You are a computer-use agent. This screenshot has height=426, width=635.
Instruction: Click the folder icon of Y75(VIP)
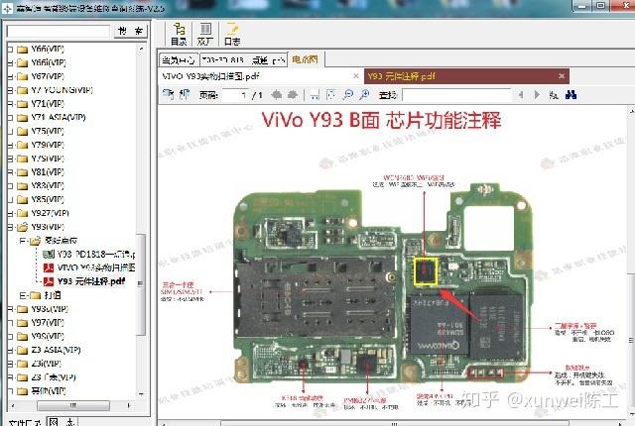coord(23,132)
